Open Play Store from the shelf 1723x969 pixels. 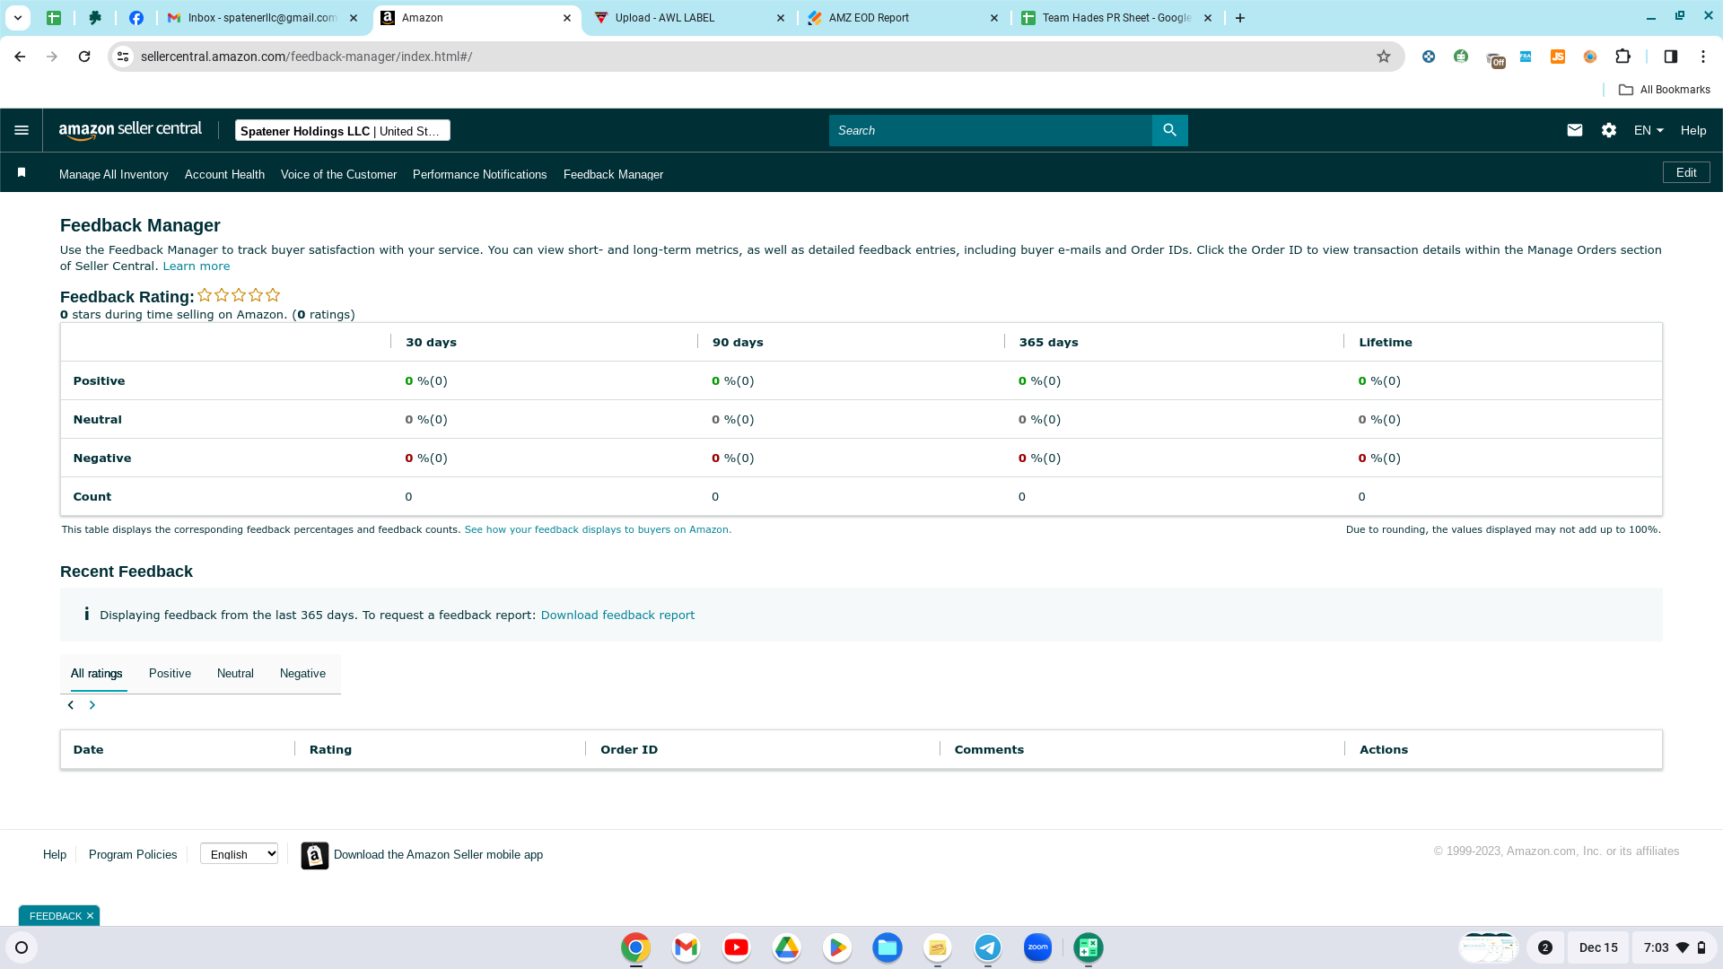pyautogui.click(x=836, y=947)
